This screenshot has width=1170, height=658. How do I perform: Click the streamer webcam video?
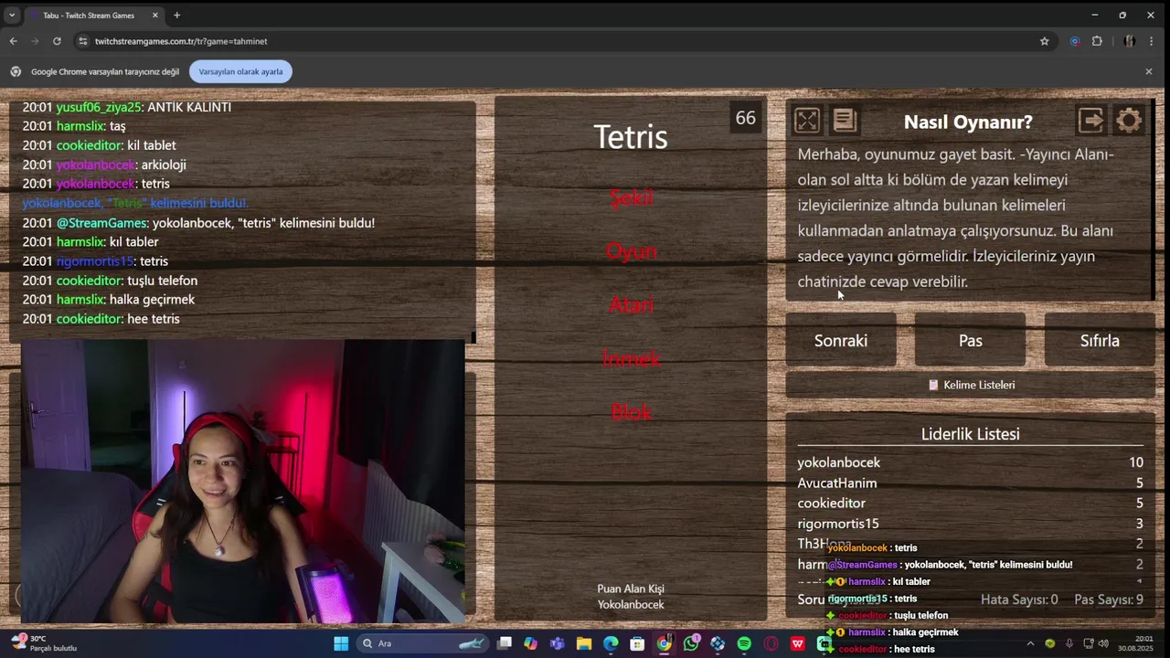coord(242,482)
